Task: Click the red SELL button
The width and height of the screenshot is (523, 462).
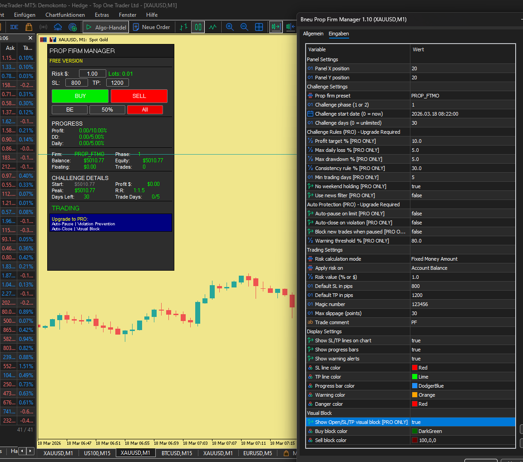Action: (x=139, y=96)
